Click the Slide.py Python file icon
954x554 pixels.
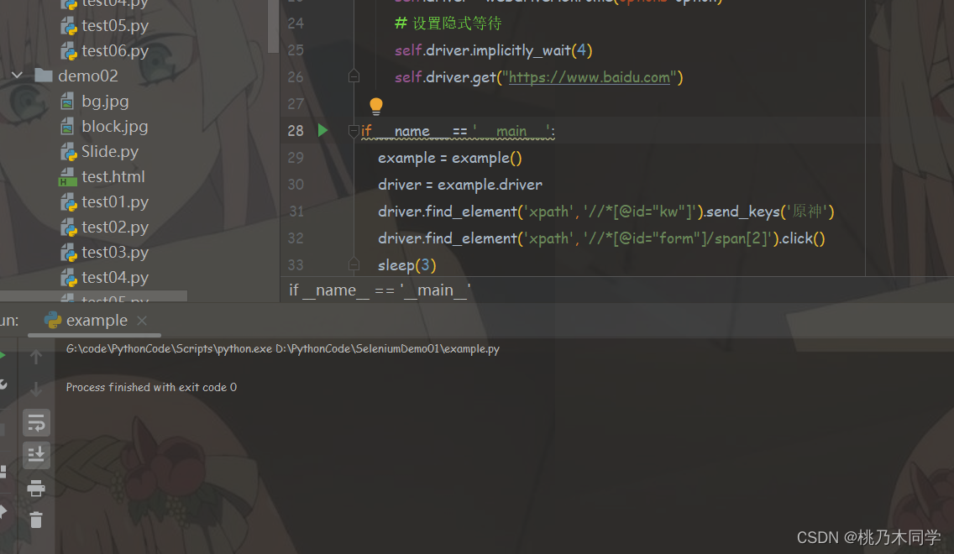(x=68, y=152)
